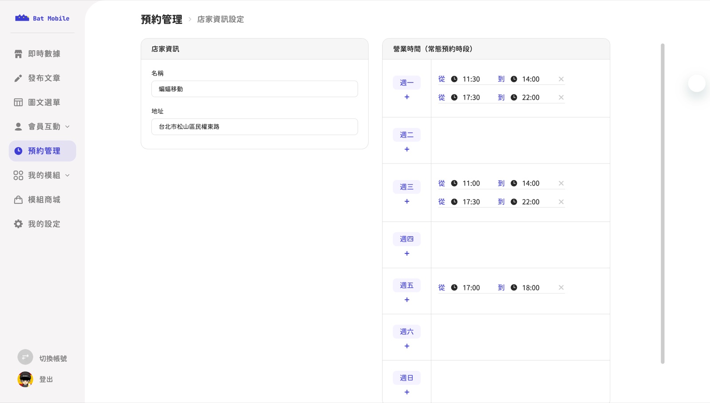The width and height of the screenshot is (710, 403).
Task: Add a time slot for 週五
Action: coord(407,300)
